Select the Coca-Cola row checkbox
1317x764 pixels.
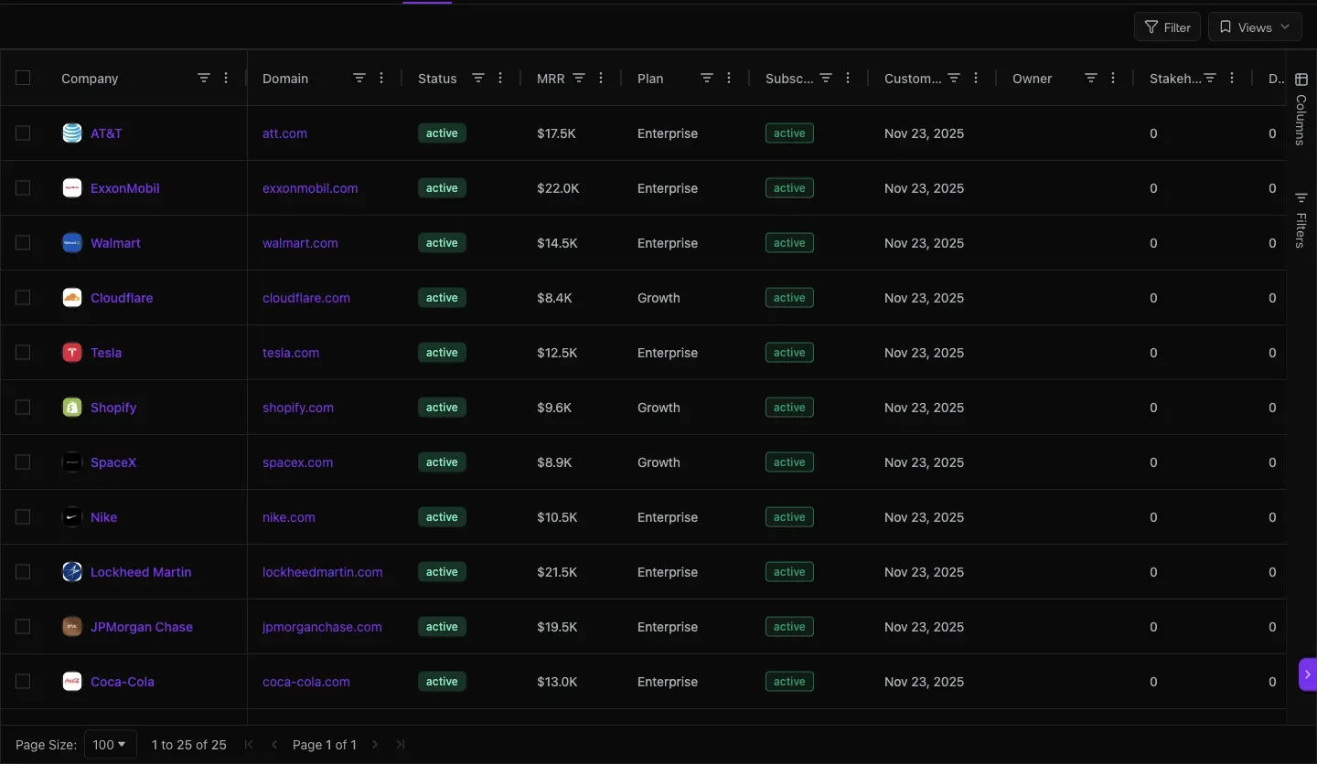point(23,682)
